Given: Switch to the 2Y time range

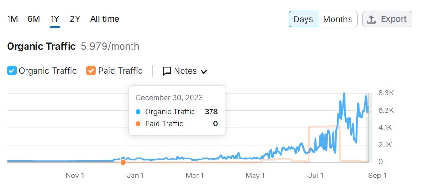Looking at the screenshot, I should [x=75, y=19].
